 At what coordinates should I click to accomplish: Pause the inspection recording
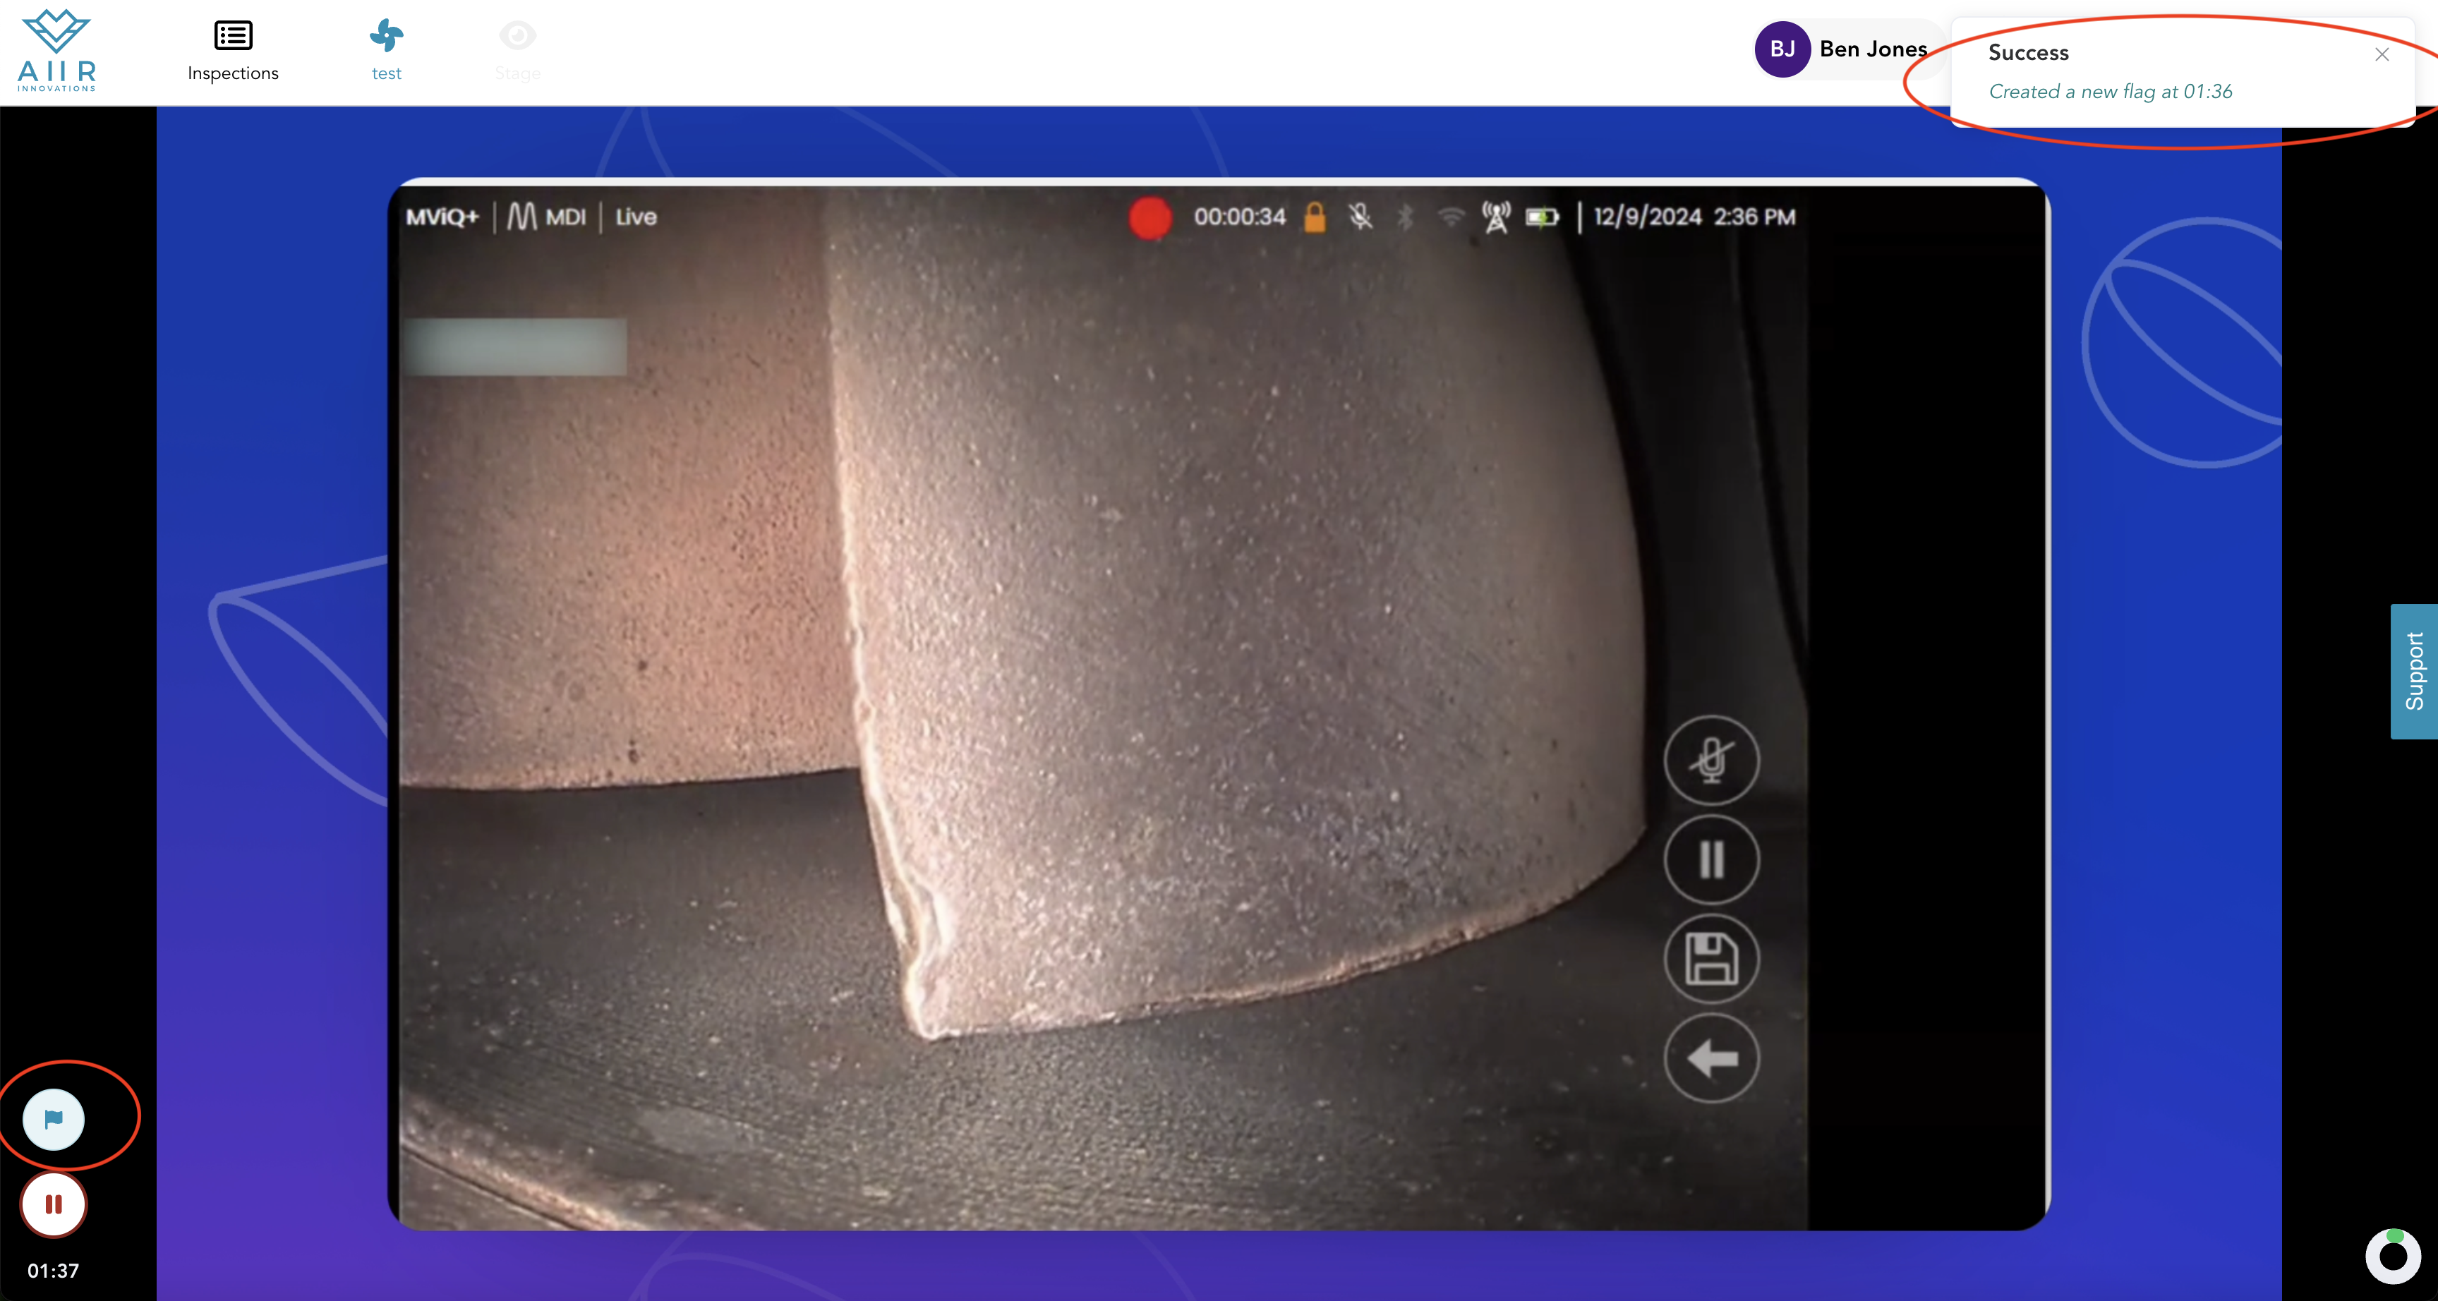[54, 1204]
